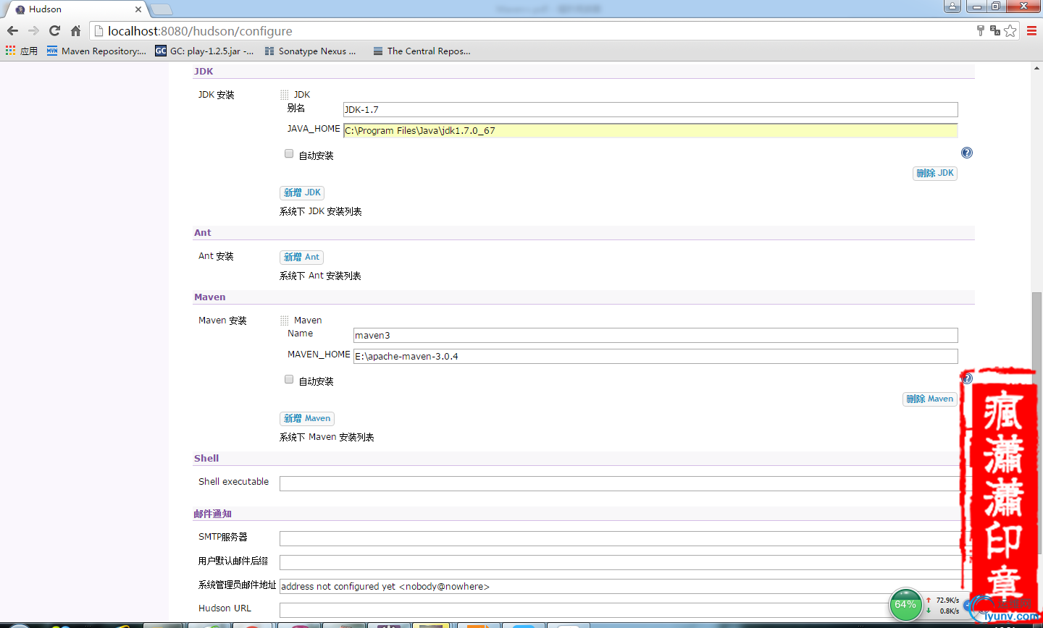Focus the Maven Name field

(655, 335)
